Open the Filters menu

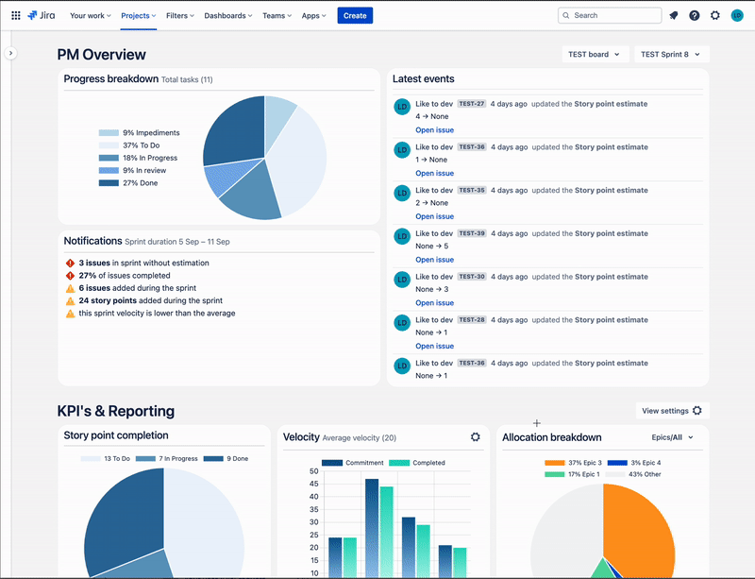180,15
